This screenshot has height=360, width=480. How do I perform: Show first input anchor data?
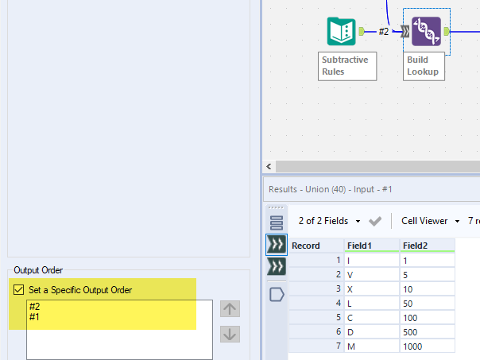point(277,245)
